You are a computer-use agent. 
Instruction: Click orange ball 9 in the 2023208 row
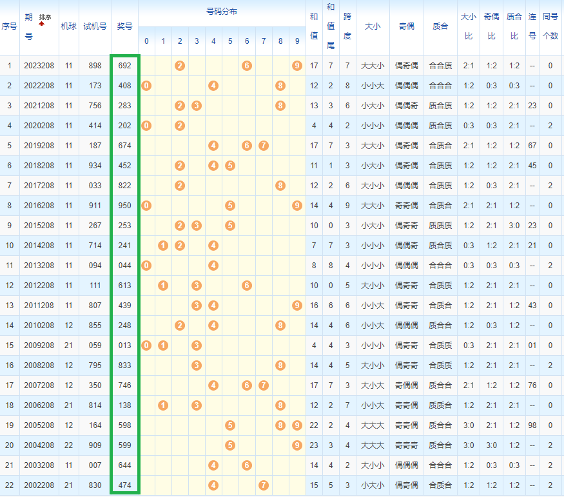tap(297, 65)
